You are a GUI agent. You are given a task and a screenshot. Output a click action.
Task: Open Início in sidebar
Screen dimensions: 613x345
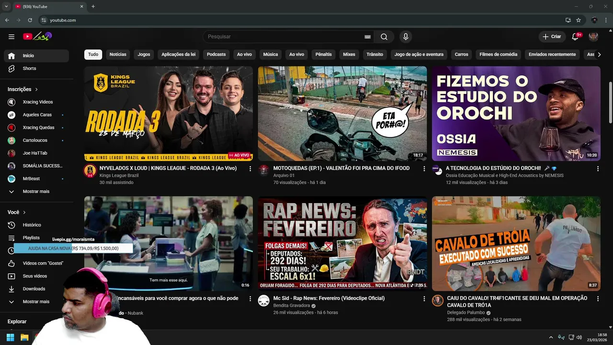point(36,56)
